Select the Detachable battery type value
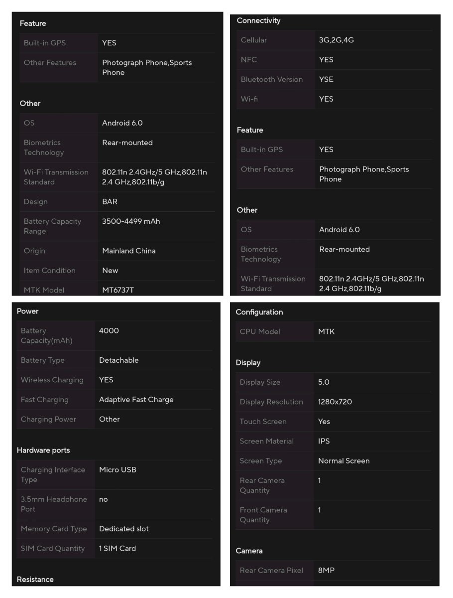Image resolution: width=453 pixels, height=598 pixels. click(119, 360)
